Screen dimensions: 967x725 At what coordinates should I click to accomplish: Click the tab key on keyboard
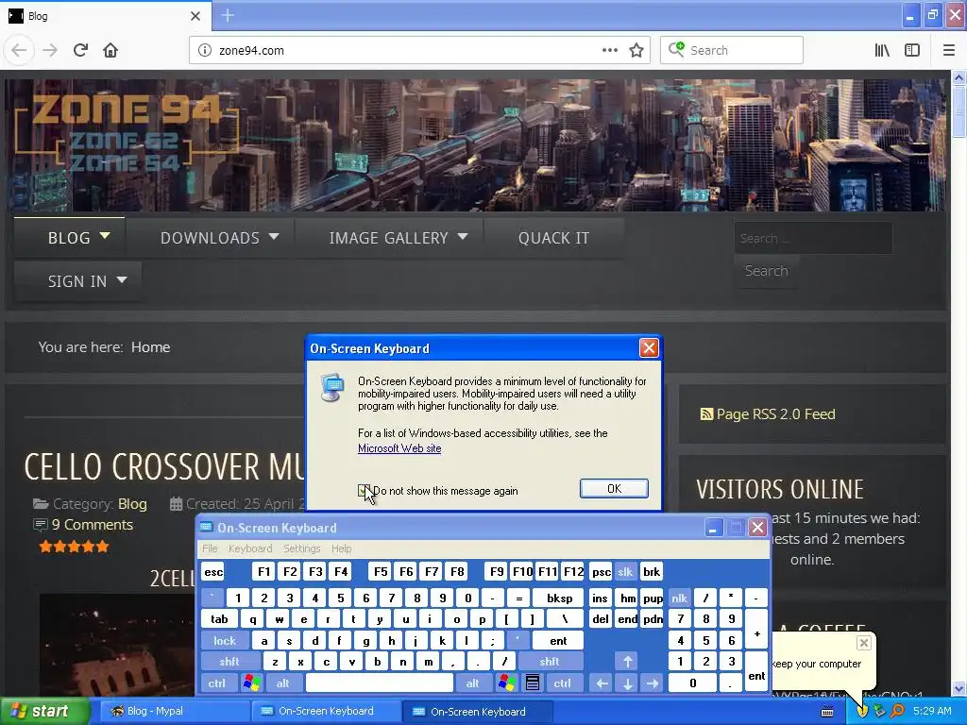219,619
